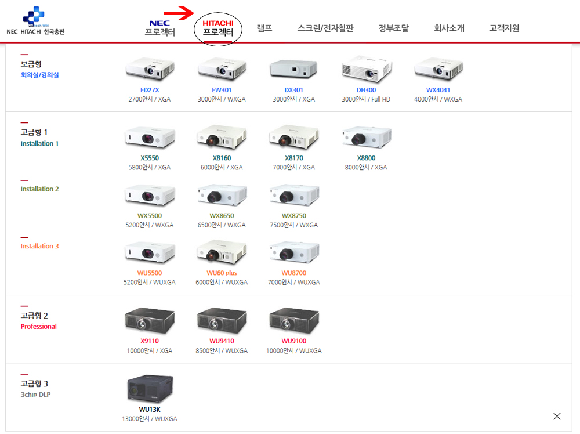580x434 pixels.
Task: Click the WX8650 projector image
Action: coord(222,194)
